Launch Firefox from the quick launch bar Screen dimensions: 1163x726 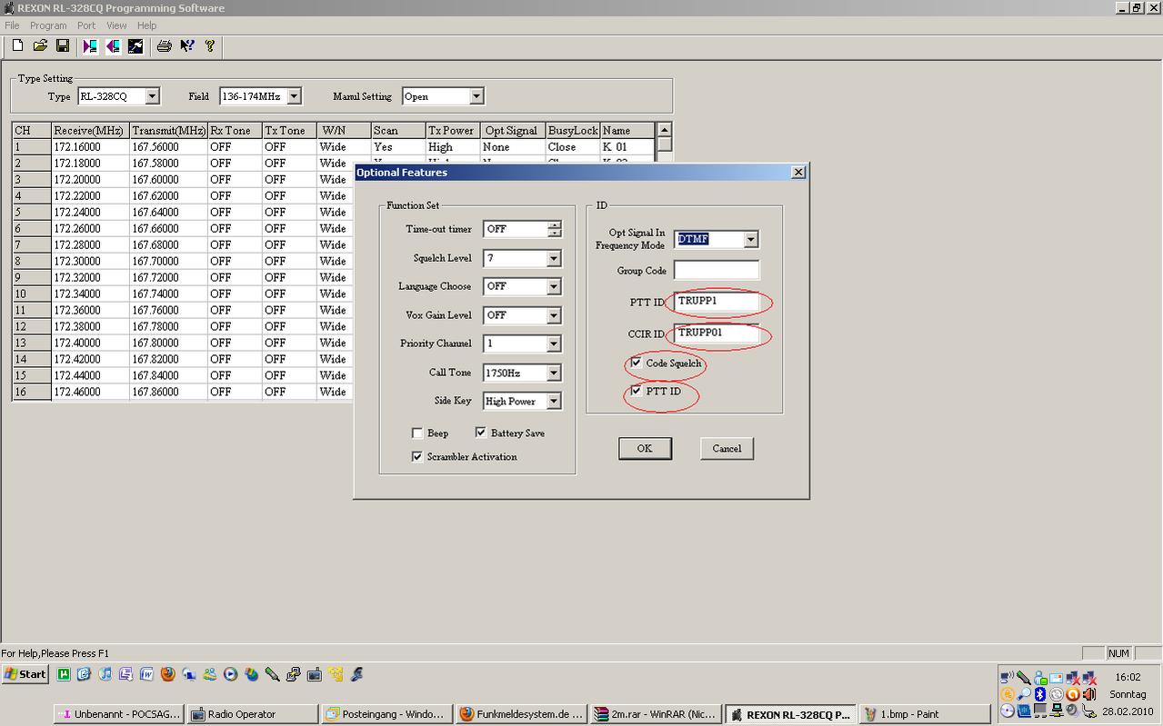167,674
